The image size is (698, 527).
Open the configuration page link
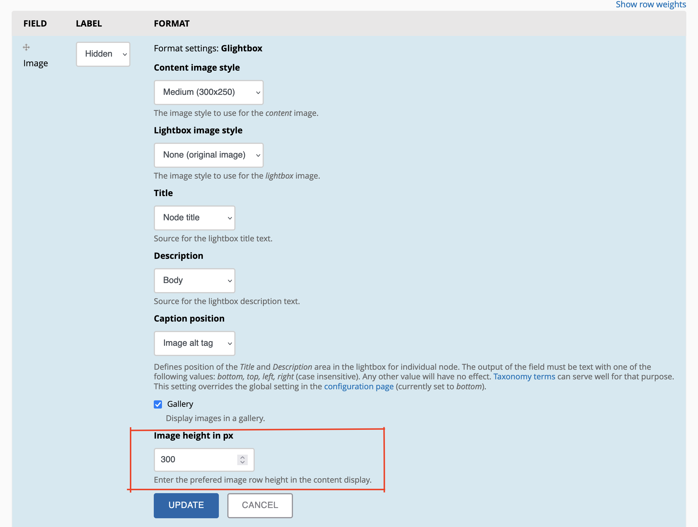pyautogui.click(x=358, y=387)
